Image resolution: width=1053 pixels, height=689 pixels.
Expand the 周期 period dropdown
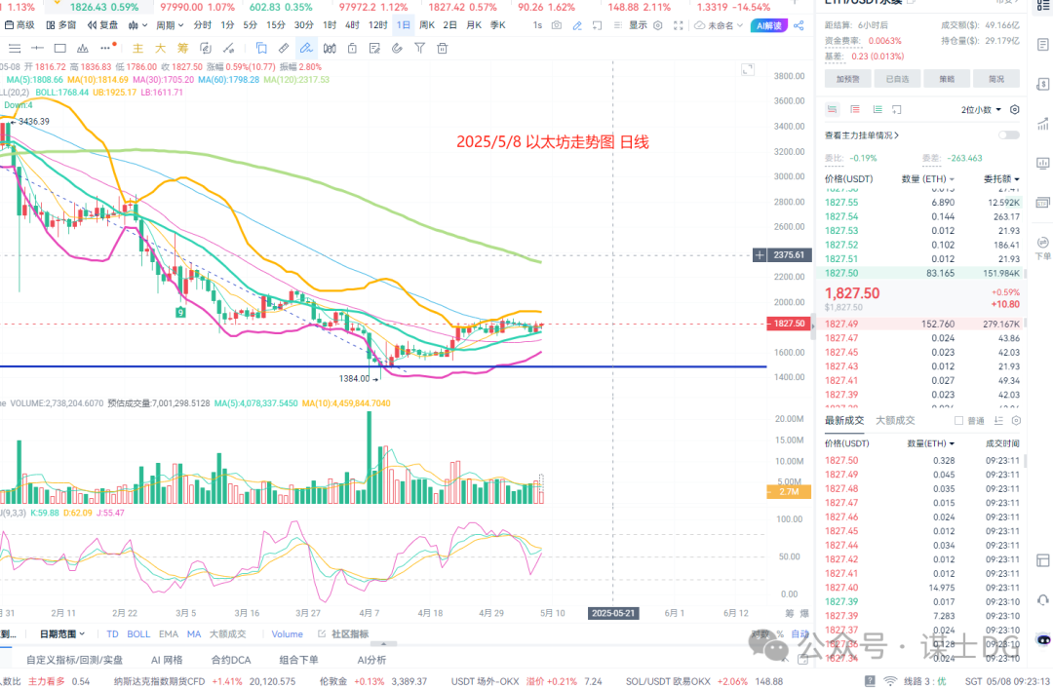pyautogui.click(x=170, y=24)
